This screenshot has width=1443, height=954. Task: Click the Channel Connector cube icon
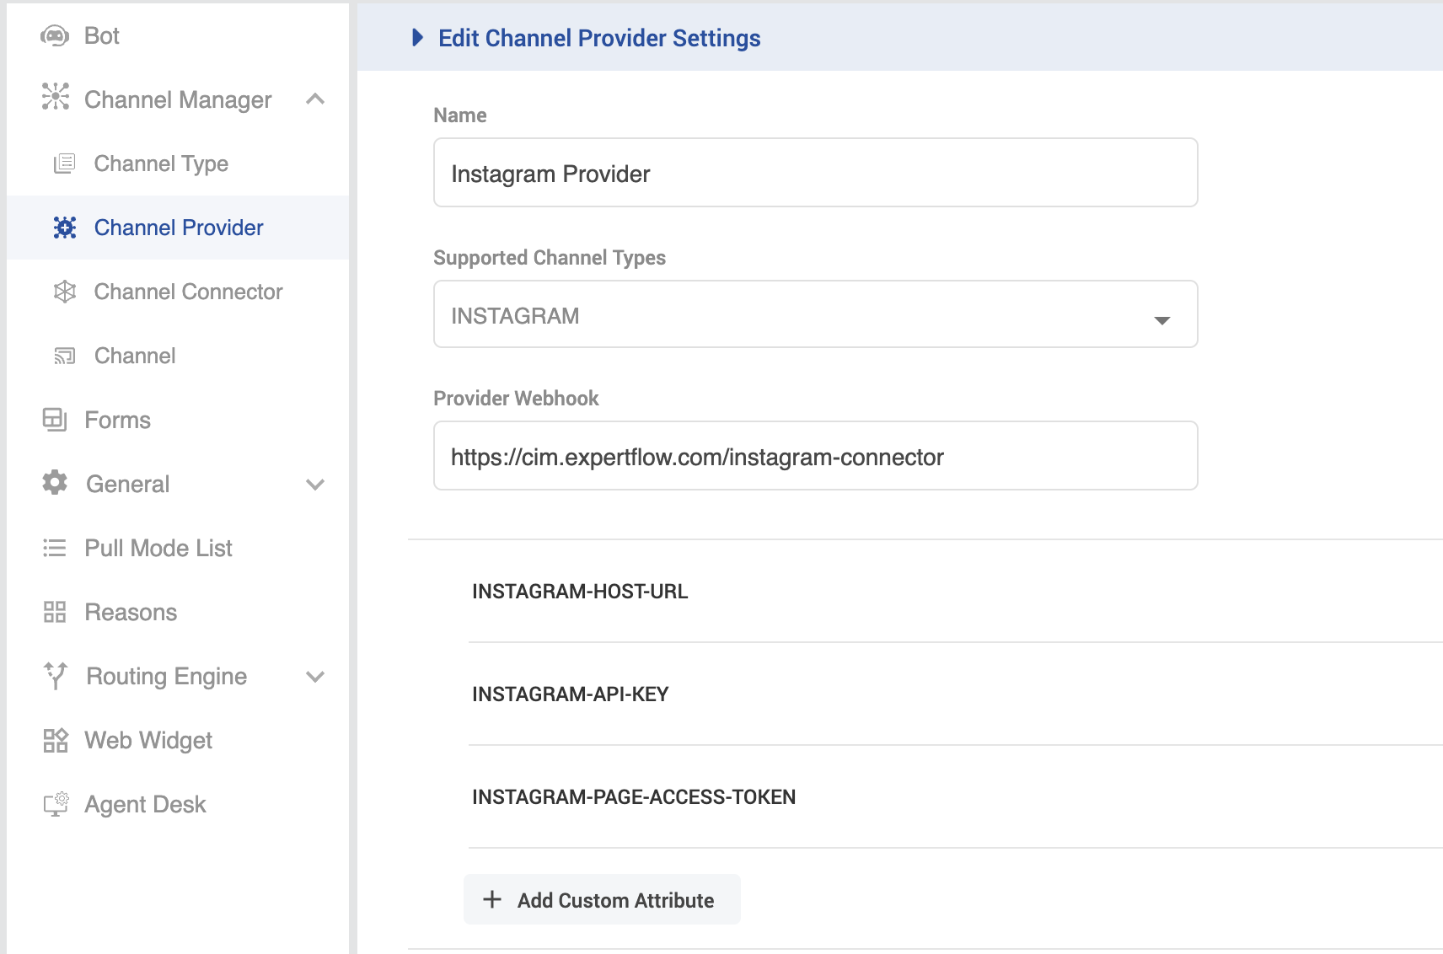[x=65, y=292]
